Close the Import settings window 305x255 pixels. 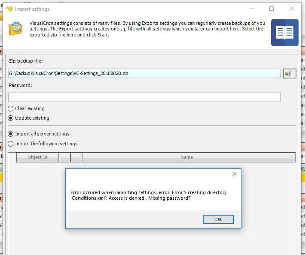point(291,9)
